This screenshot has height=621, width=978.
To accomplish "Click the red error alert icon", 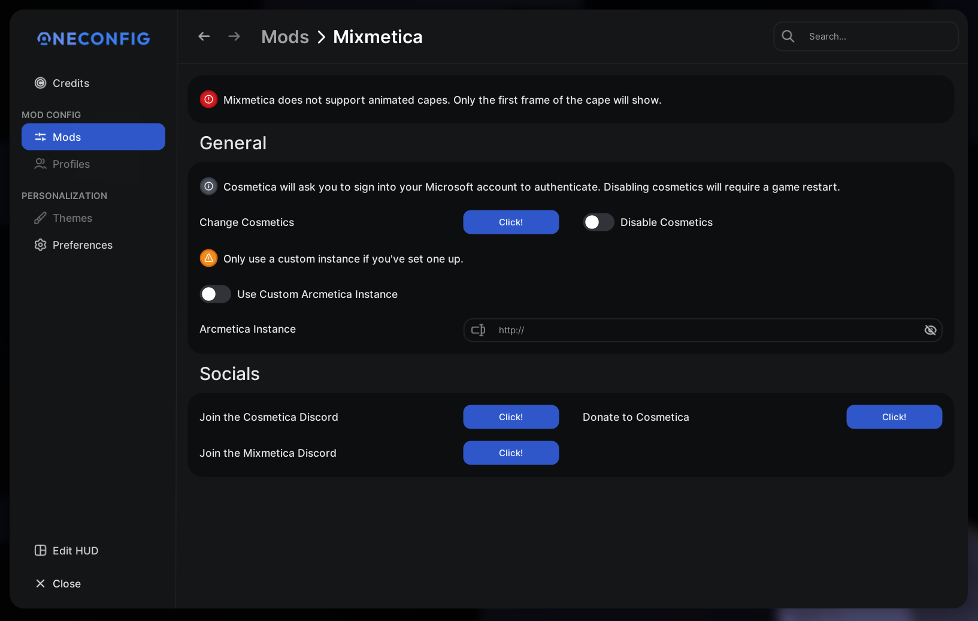I will click(208, 100).
